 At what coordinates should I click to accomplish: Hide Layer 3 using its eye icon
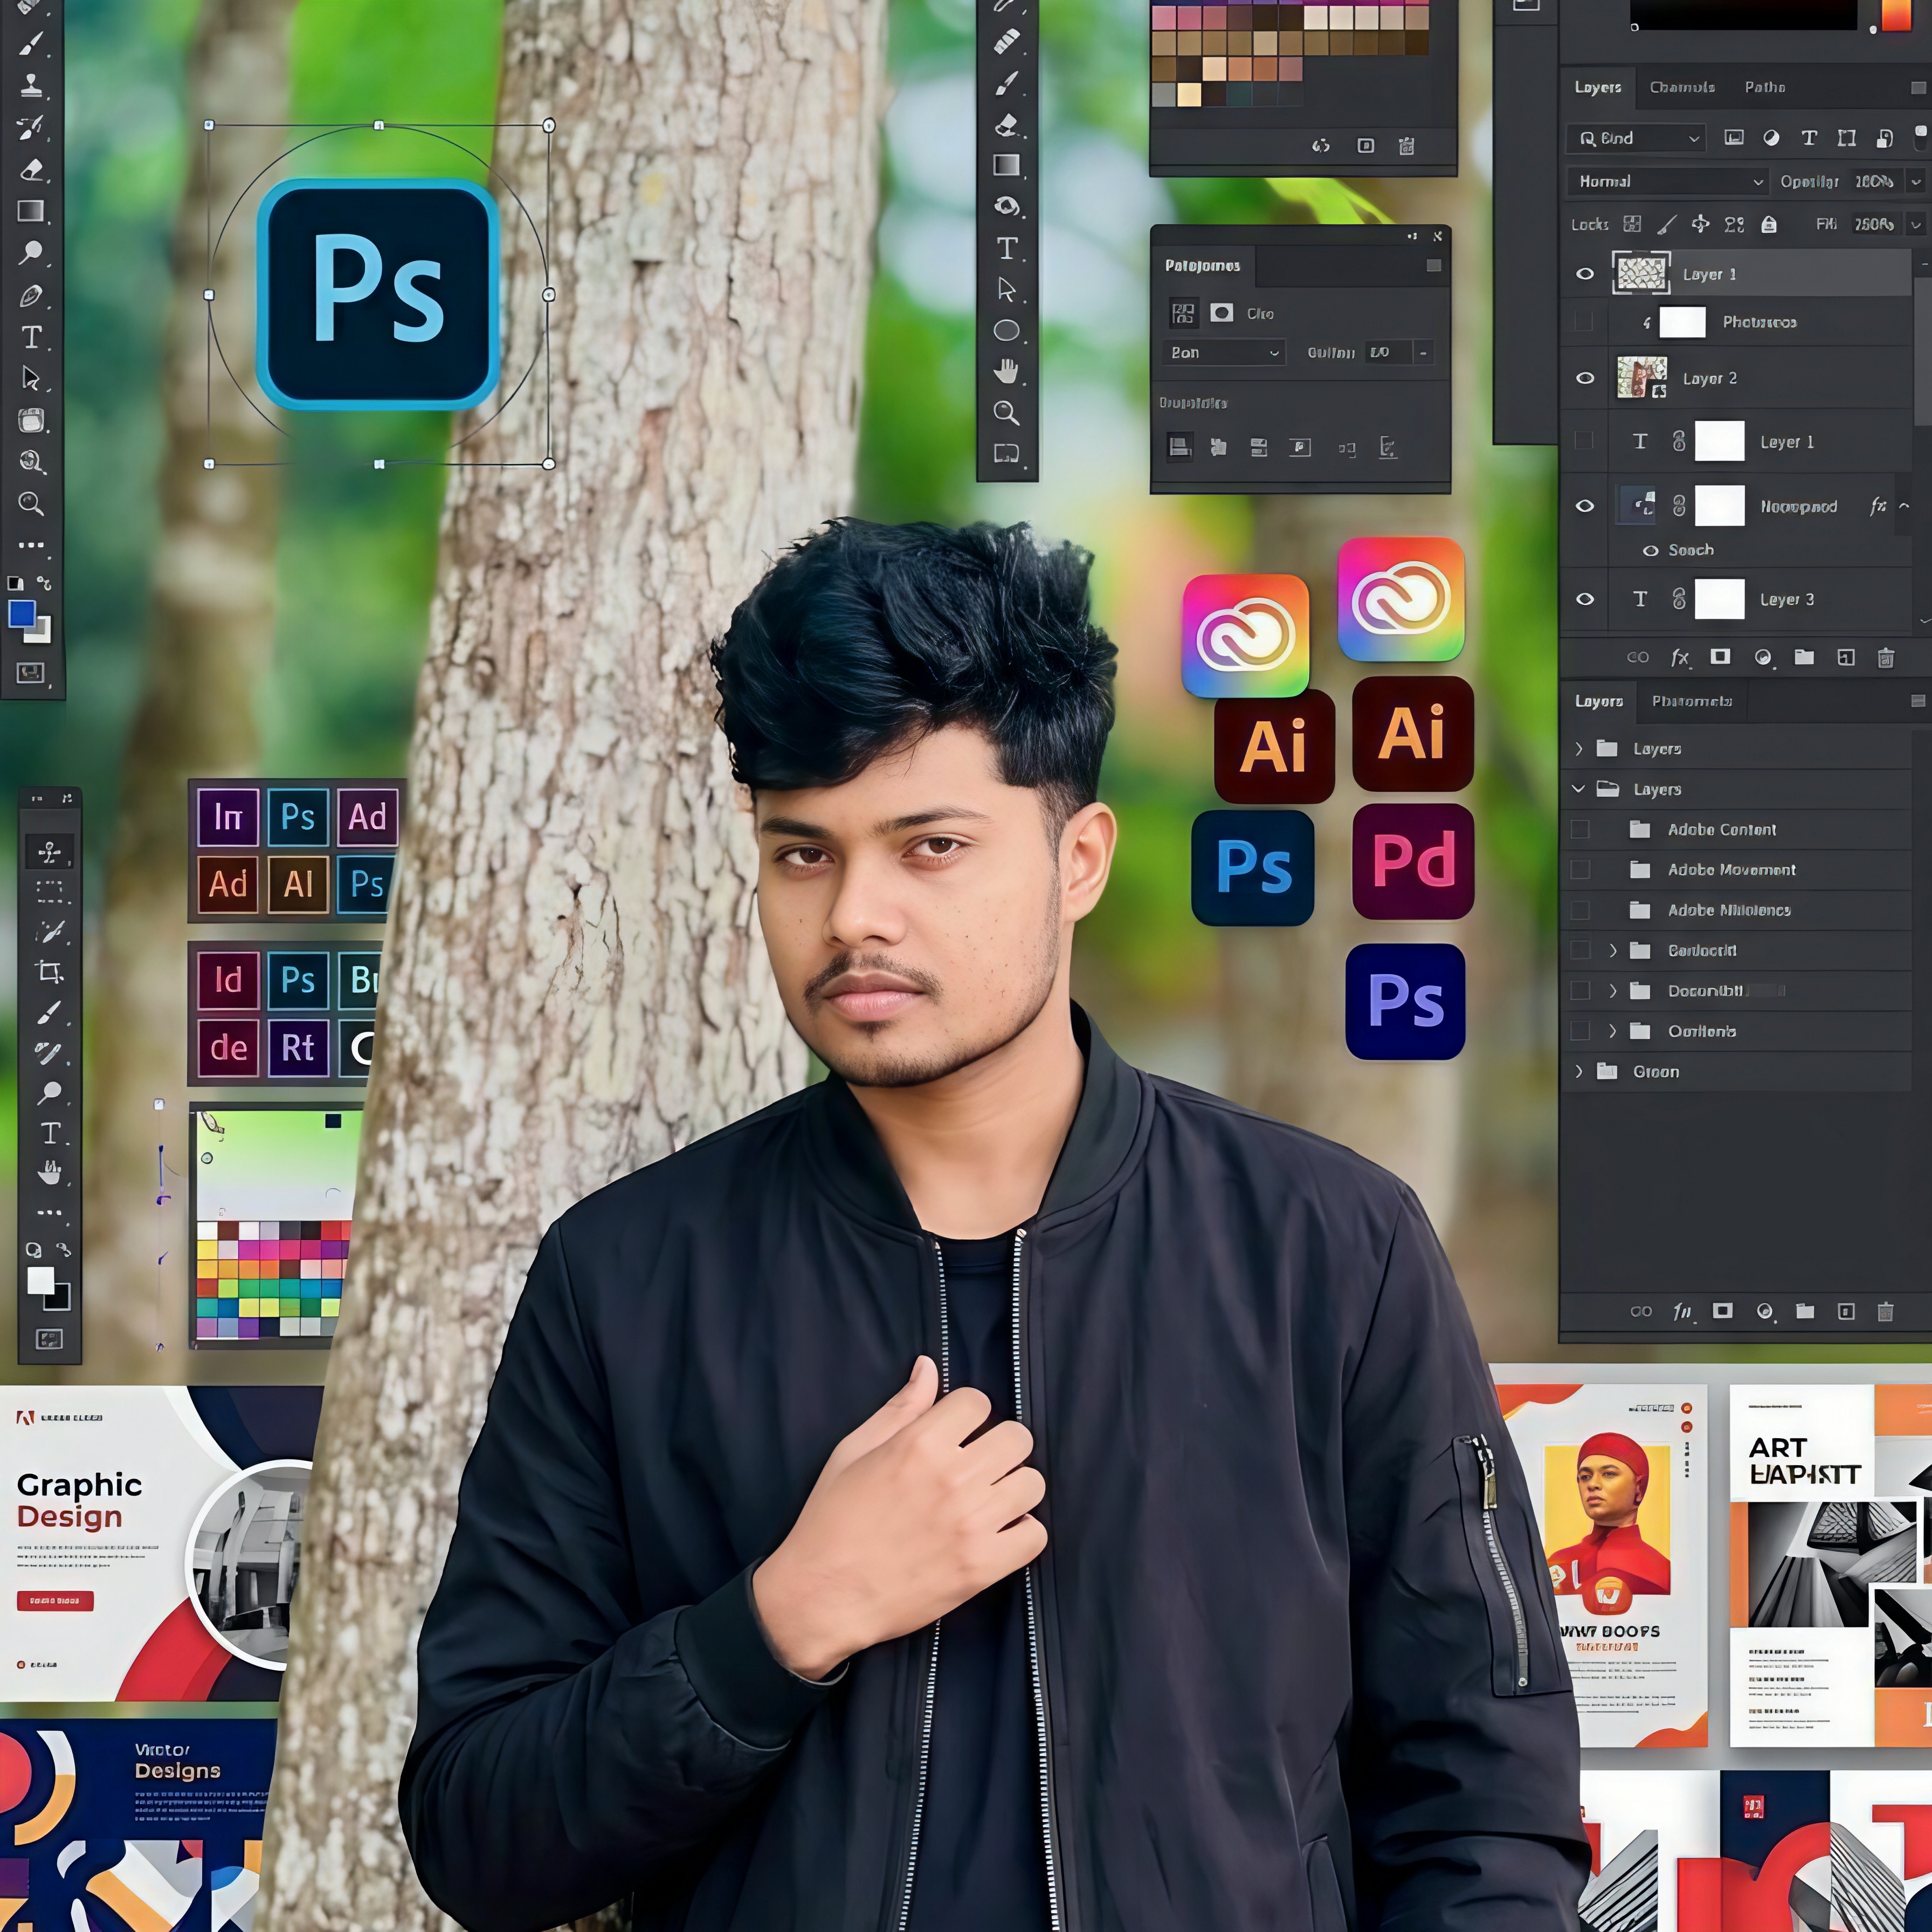[1585, 599]
